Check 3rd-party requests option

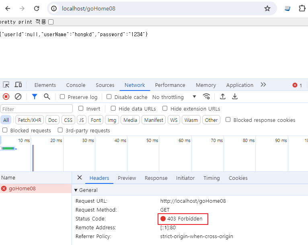(x=60, y=130)
